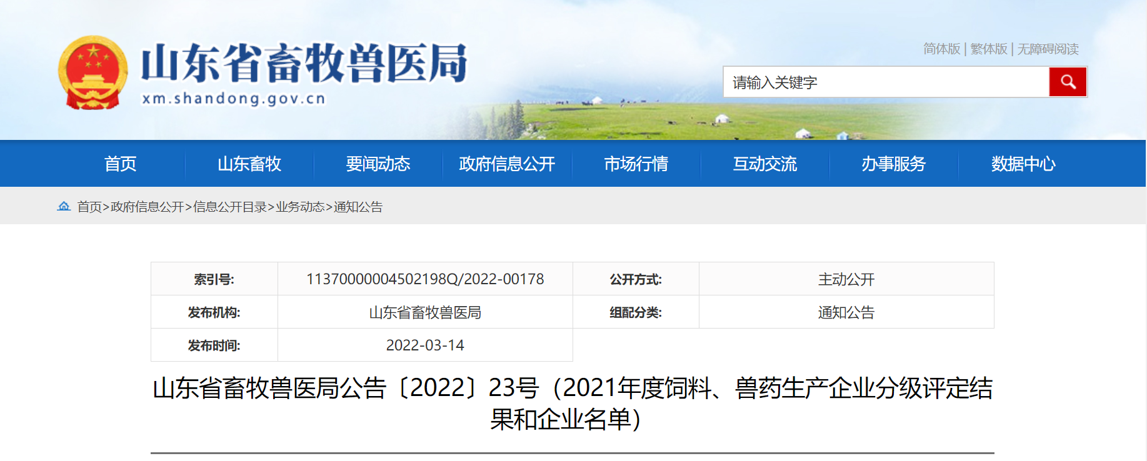Click the red magnifier search icon
Image resolution: width=1147 pixels, height=461 pixels.
[x=1068, y=82]
